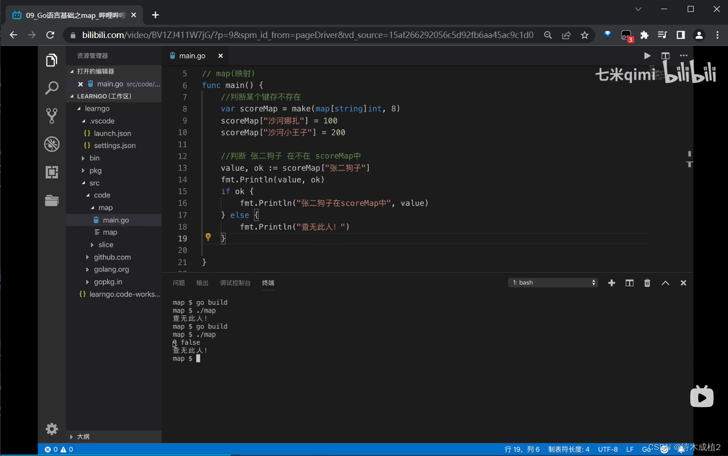Viewport: 728px width, 456px height.
Task: Close the terminal panel with X
Action: coord(683,283)
